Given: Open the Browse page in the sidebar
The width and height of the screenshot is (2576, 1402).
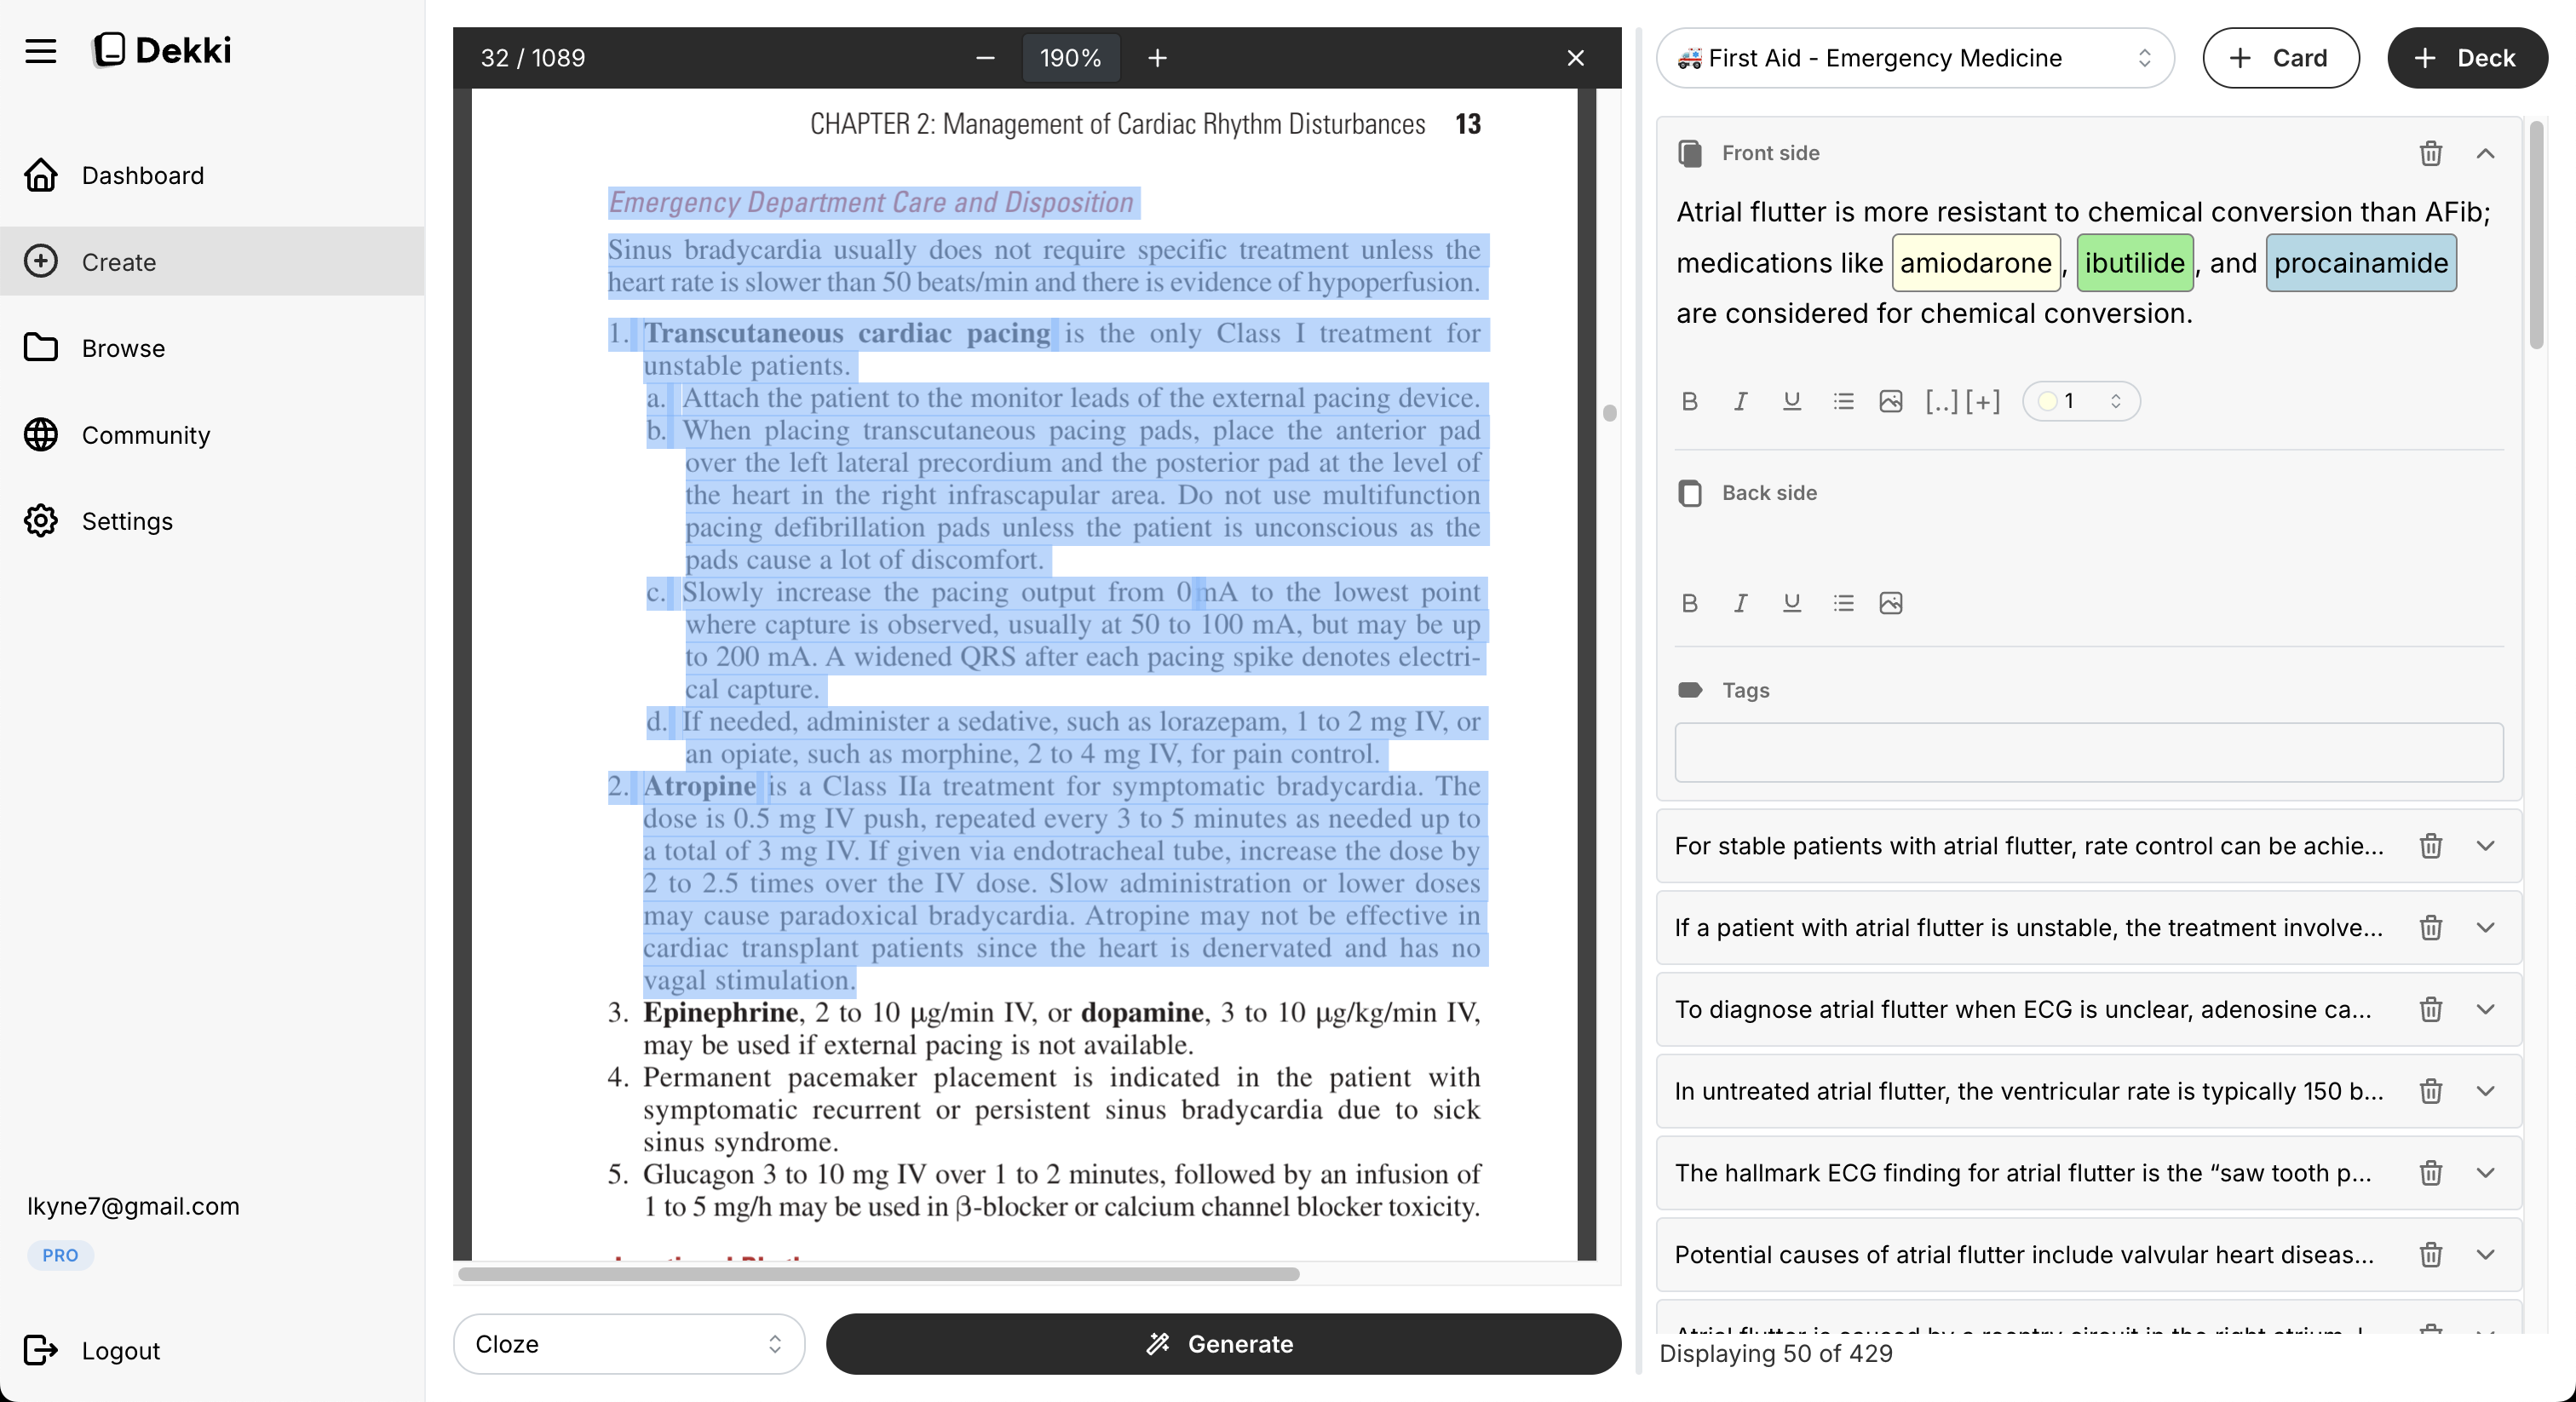Looking at the screenshot, I should click(123, 348).
